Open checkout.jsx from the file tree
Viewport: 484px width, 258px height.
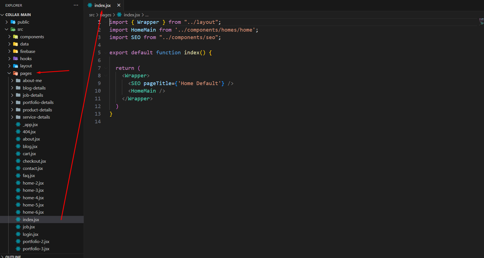point(34,161)
